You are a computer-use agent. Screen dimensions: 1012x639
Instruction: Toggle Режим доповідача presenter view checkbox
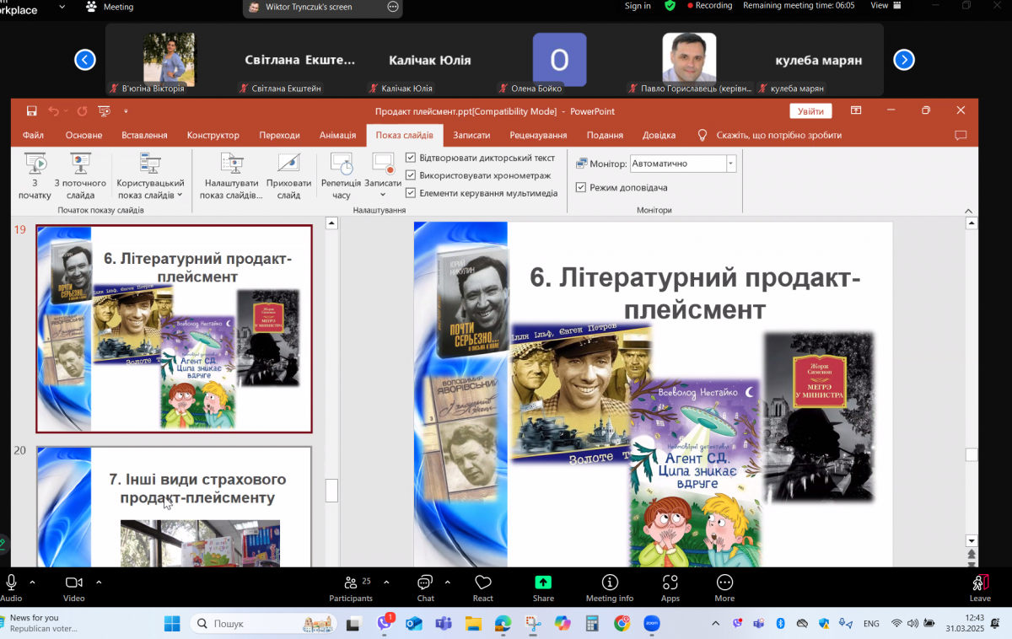(x=580, y=187)
